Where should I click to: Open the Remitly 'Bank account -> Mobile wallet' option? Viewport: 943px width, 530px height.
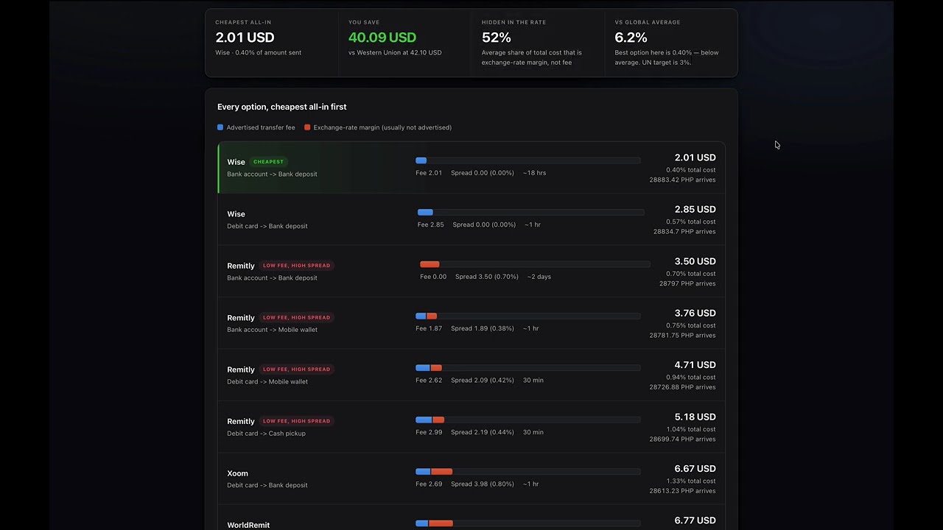coord(471,323)
